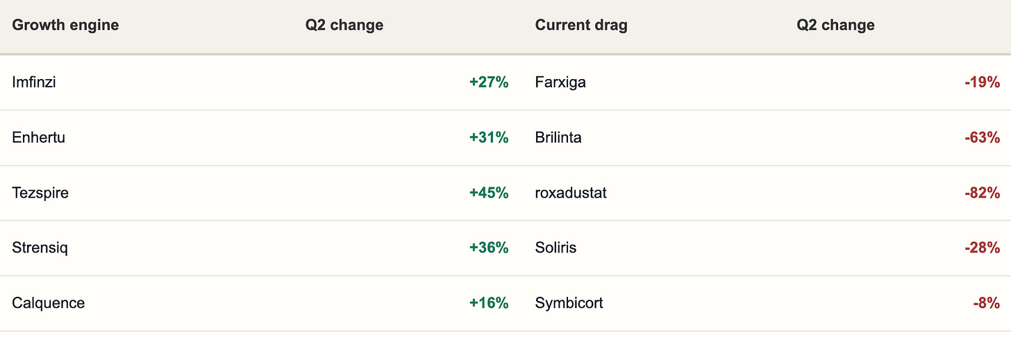Click on the Tezspire cell
The width and height of the screenshot is (1011, 337).
click(x=40, y=193)
